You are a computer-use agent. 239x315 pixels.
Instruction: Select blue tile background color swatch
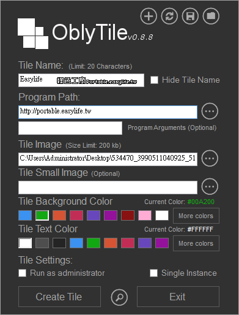[25, 216]
